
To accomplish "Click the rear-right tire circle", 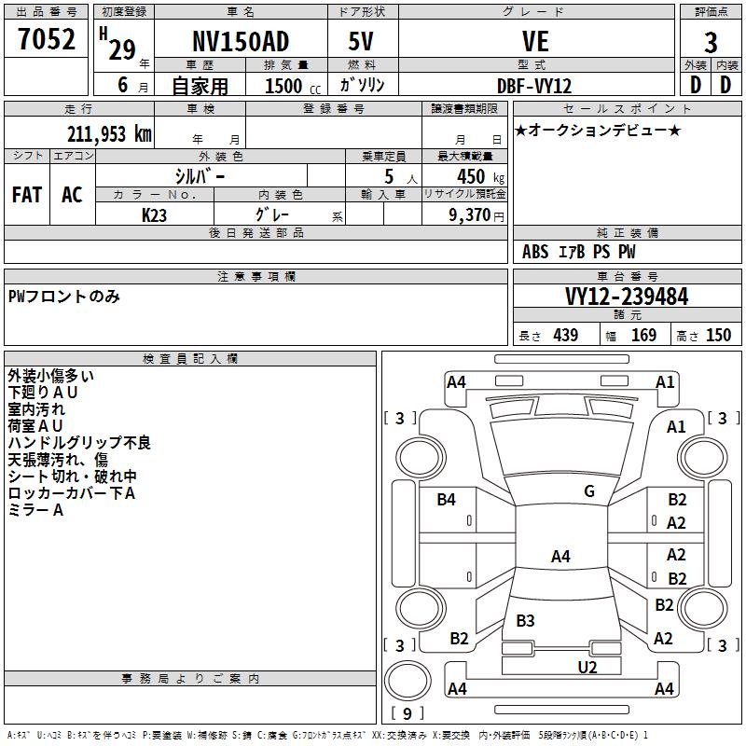I will pos(702,608).
